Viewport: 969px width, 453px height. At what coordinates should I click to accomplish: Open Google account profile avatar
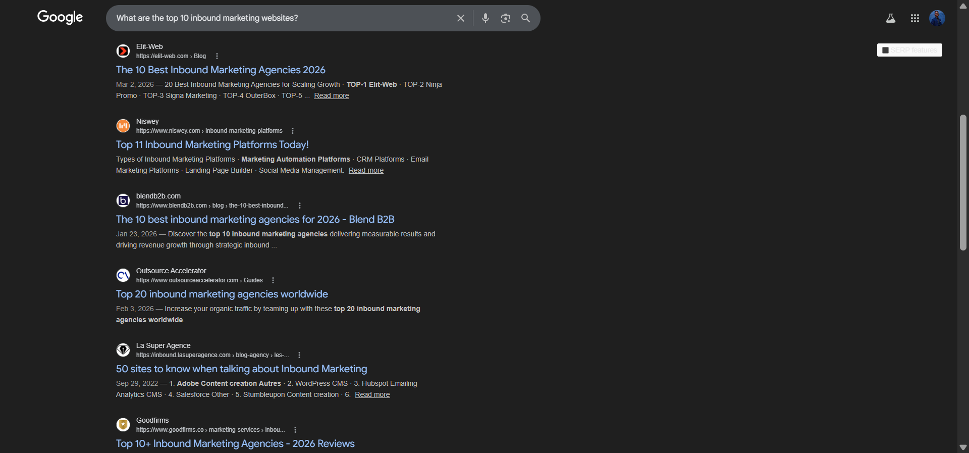(x=937, y=18)
